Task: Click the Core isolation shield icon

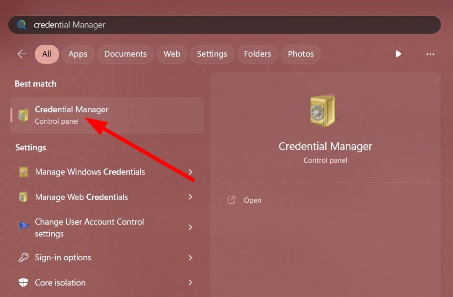Action: click(x=23, y=283)
